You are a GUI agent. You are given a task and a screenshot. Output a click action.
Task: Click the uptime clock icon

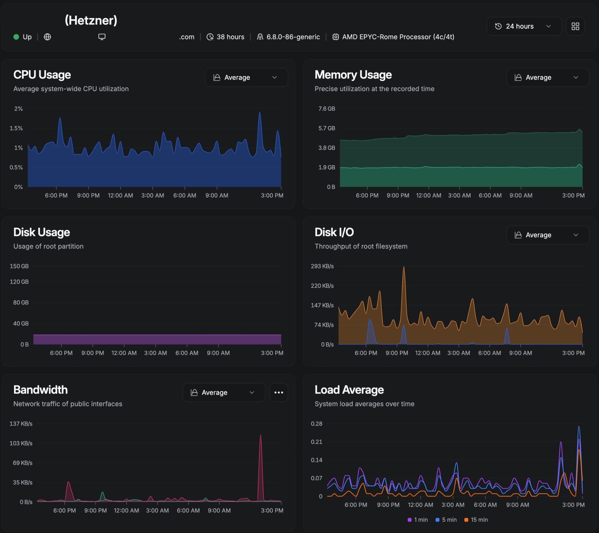coord(210,37)
